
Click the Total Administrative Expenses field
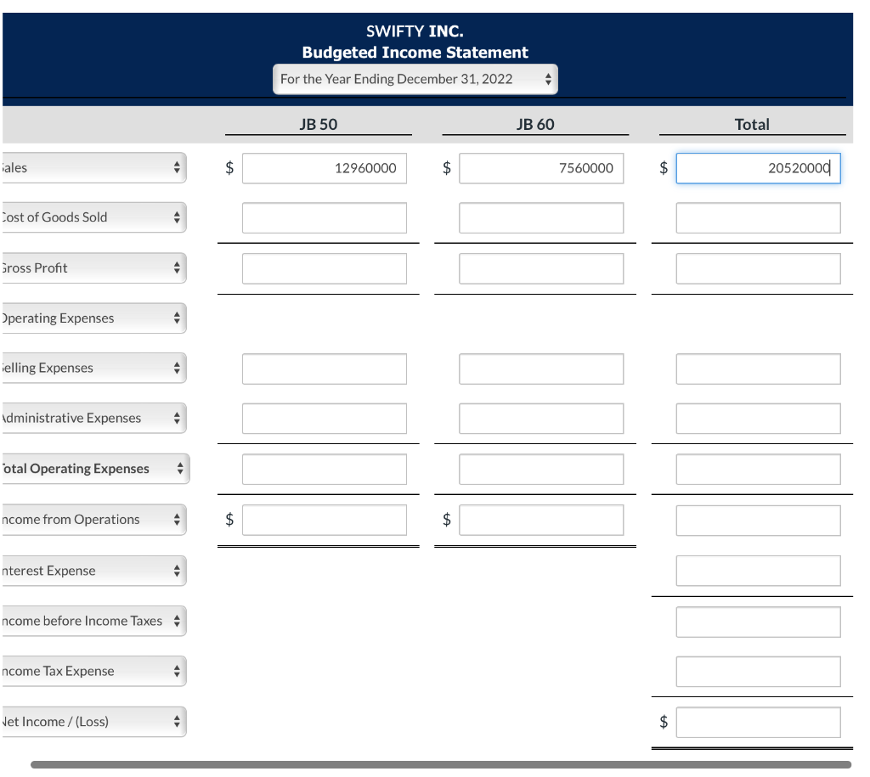759,419
